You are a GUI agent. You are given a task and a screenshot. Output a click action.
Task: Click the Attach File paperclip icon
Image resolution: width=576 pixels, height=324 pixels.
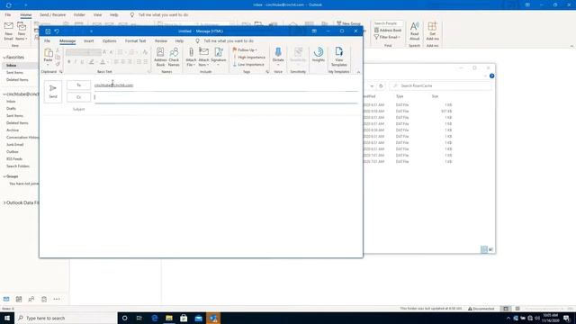[191, 57]
